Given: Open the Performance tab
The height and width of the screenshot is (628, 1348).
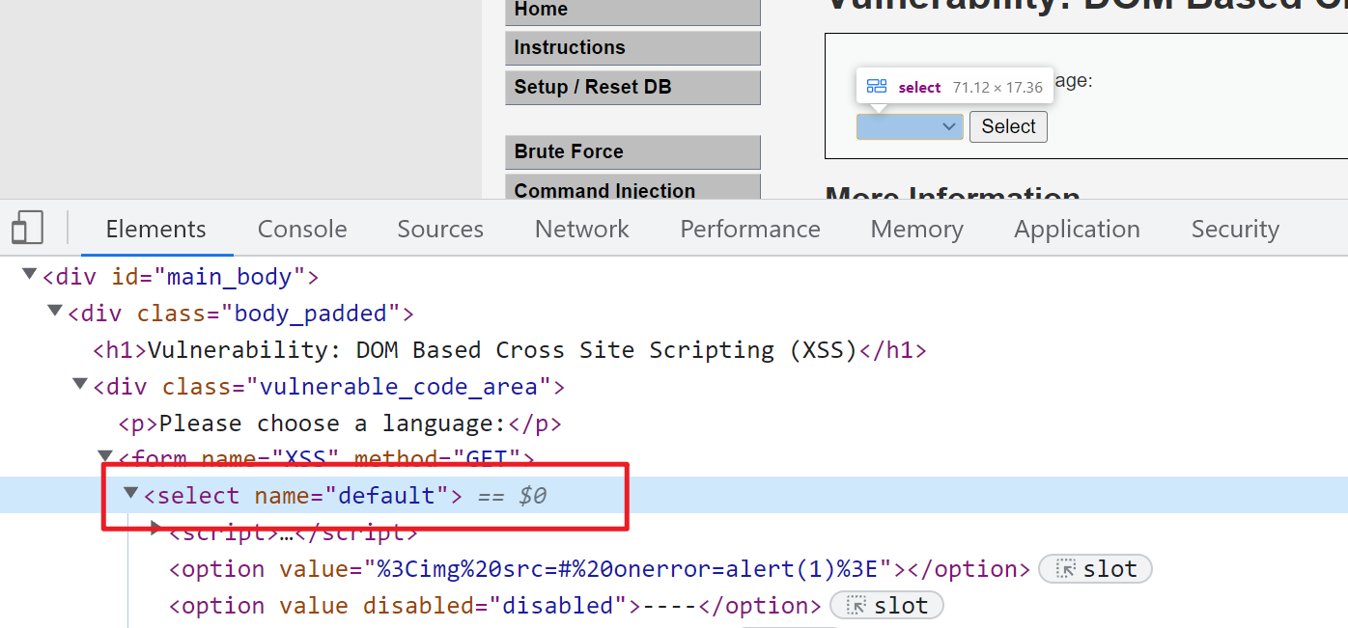Looking at the screenshot, I should [750, 229].
